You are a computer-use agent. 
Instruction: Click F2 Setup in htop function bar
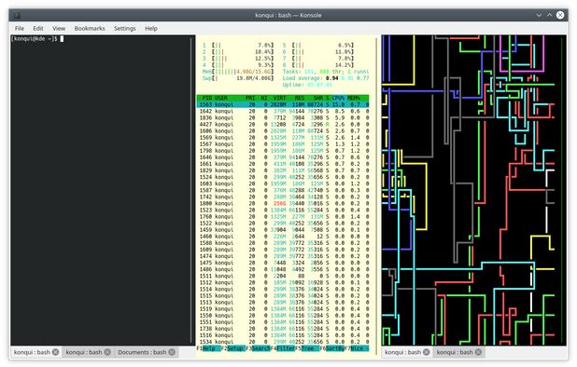[x=233, y=348]
